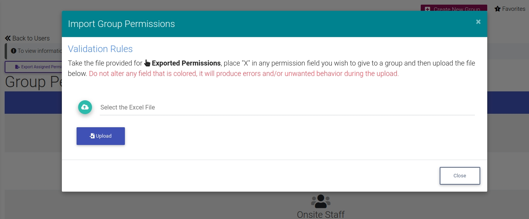
Task: Click the red colored-field warning text
Action: 244,74
